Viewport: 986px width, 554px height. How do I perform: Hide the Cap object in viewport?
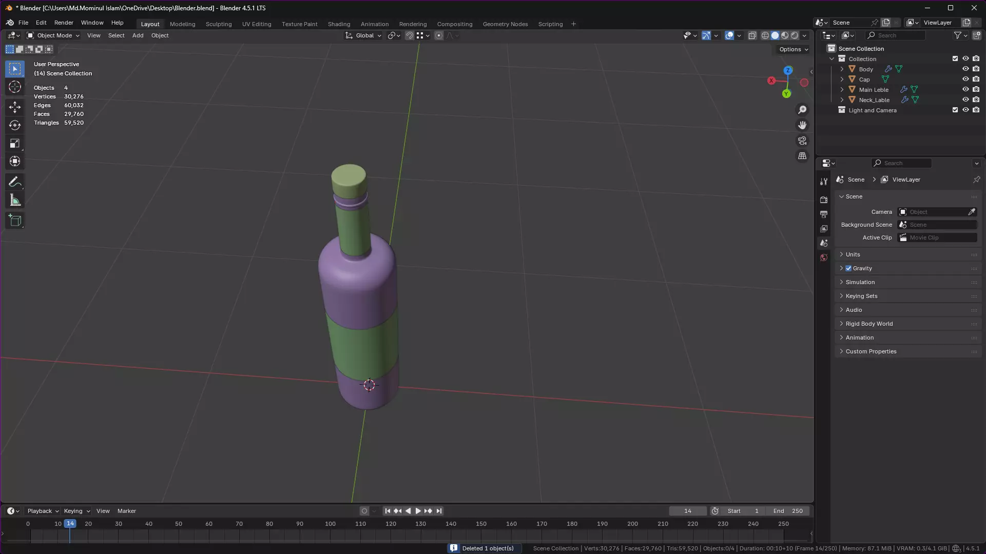point(965,80)
